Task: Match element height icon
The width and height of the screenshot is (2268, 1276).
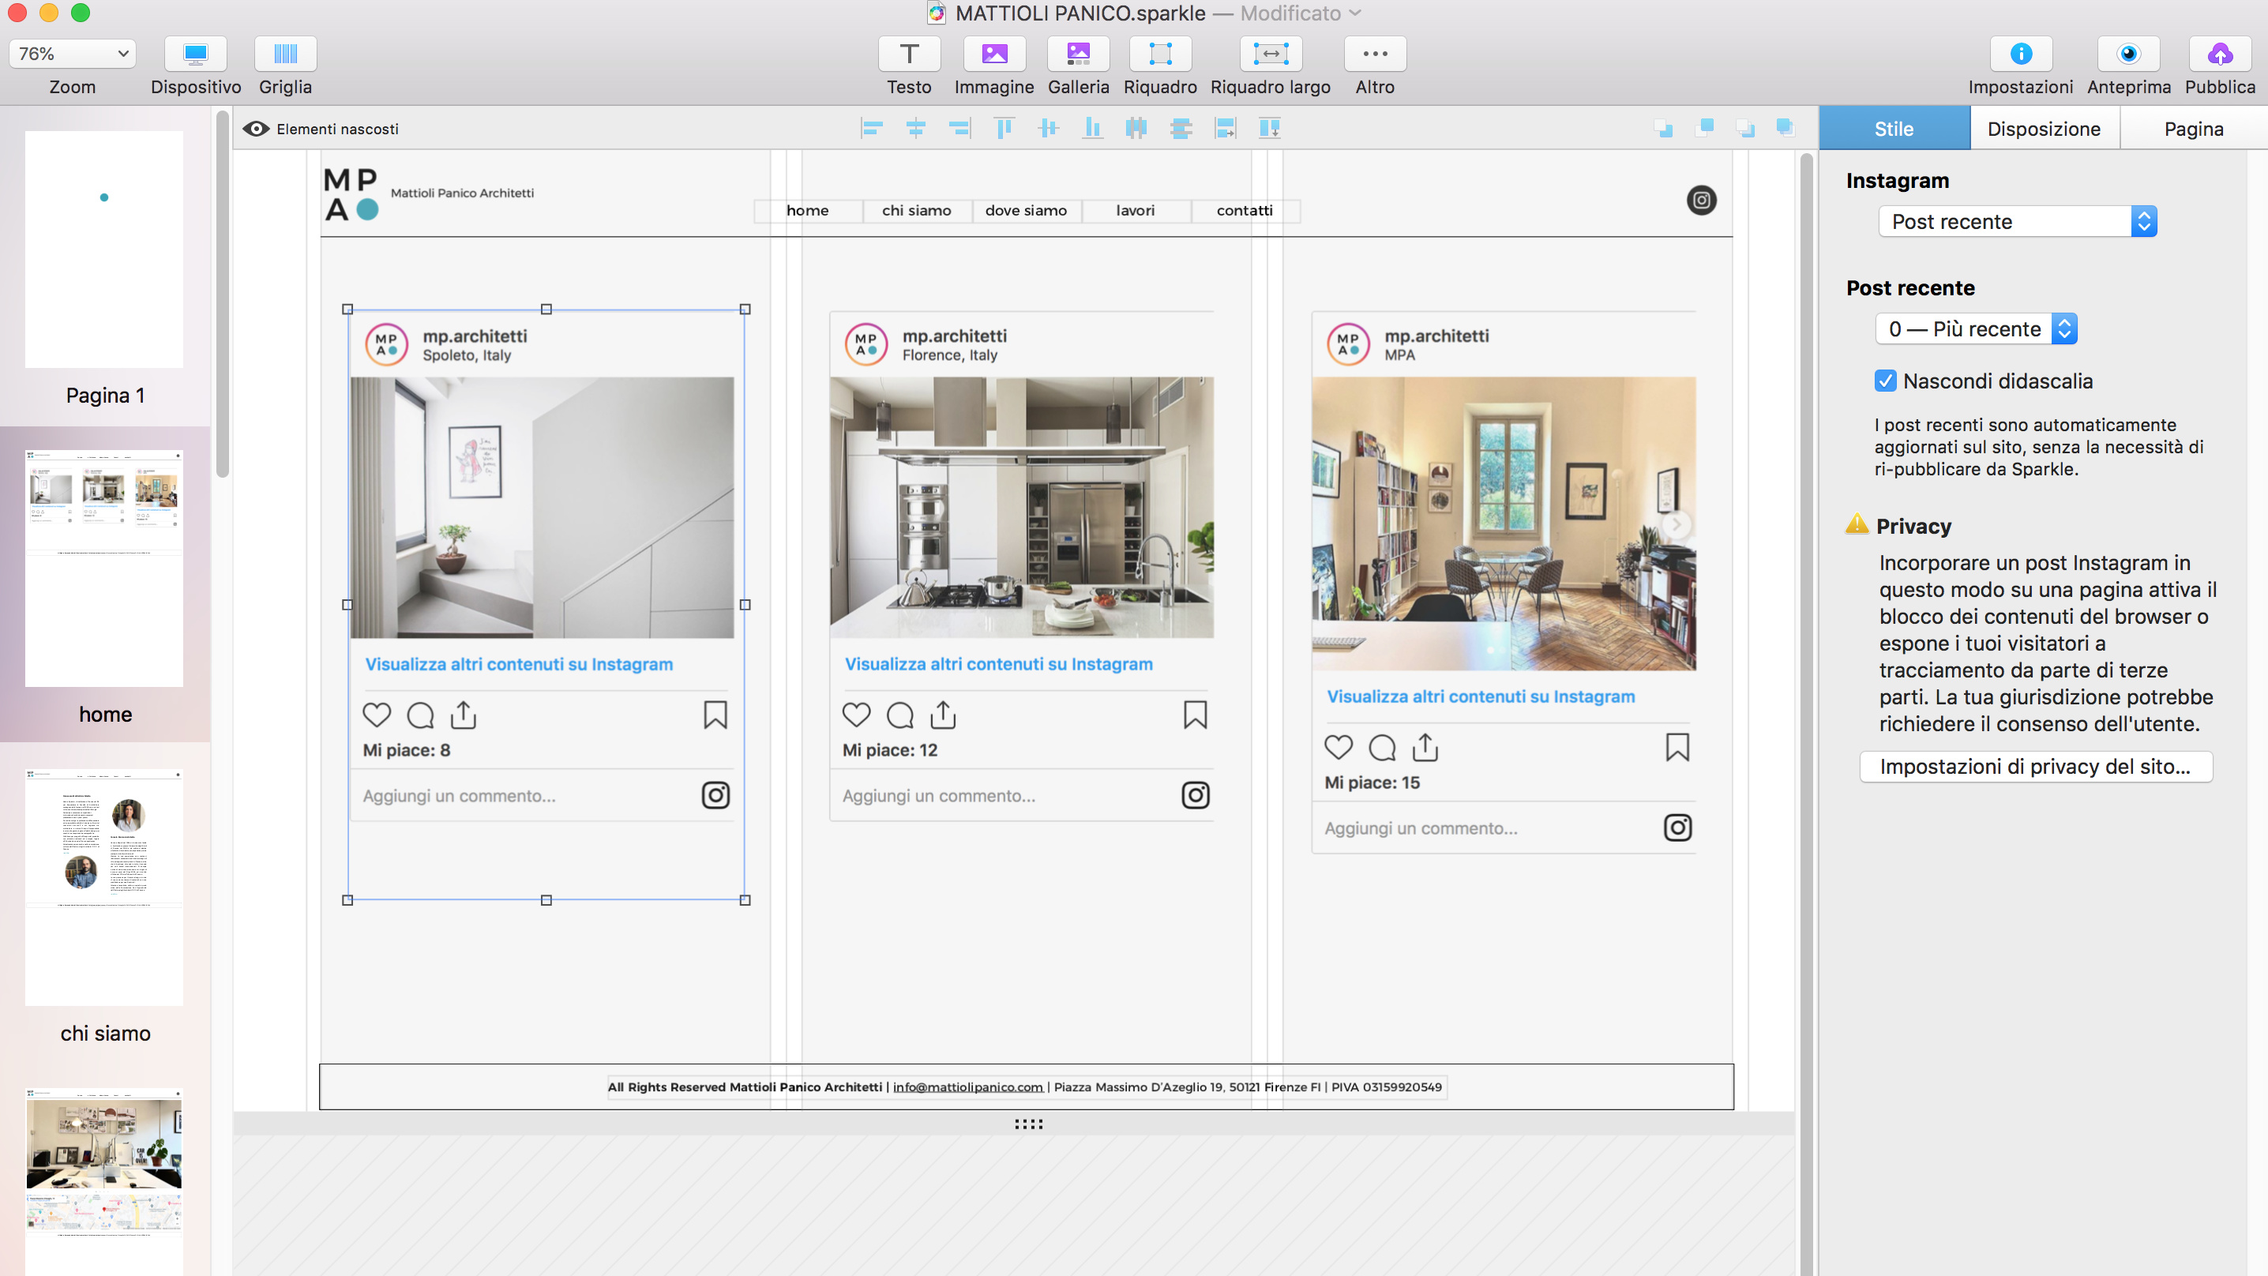Action: click(x=1269, y=129)
